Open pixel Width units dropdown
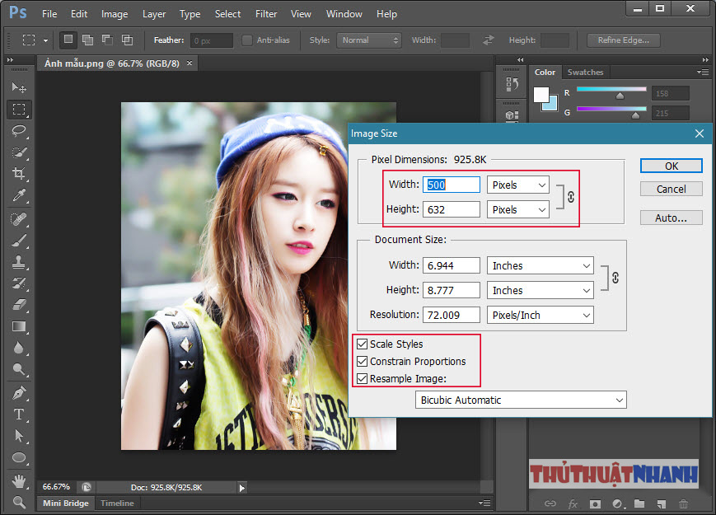Viewport: 716px width, 515px height. coord(517,185)
